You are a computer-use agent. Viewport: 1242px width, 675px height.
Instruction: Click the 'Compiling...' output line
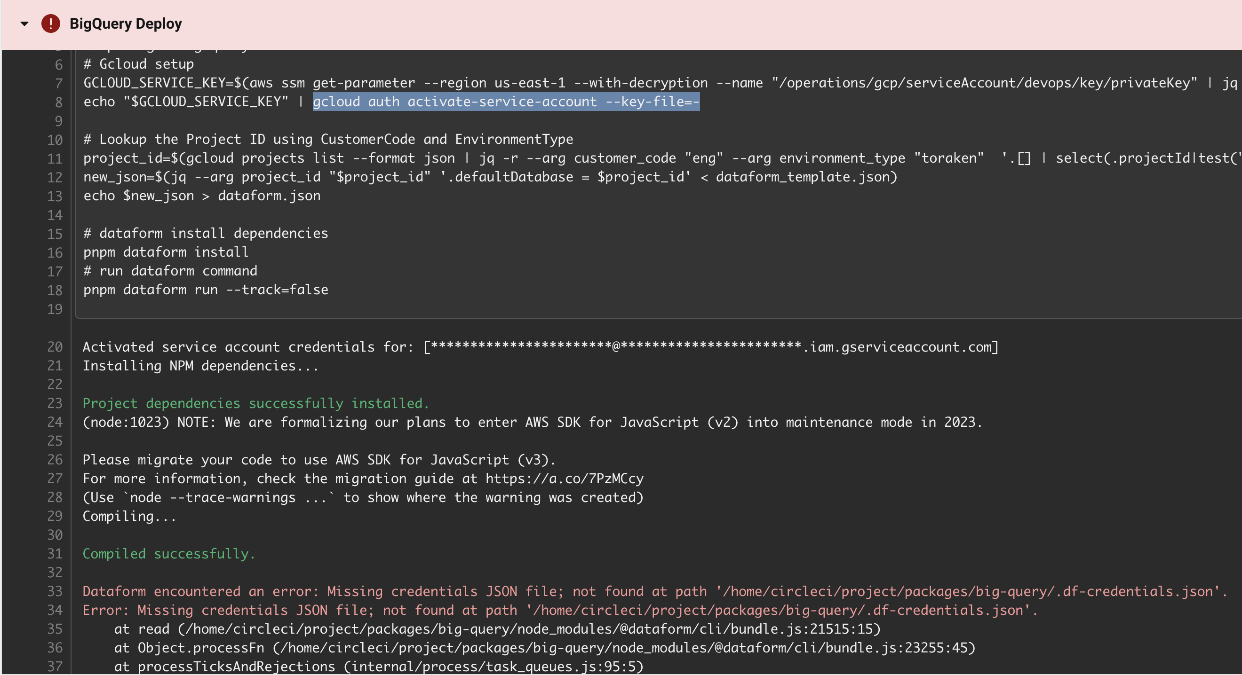[x=129, y=516]
